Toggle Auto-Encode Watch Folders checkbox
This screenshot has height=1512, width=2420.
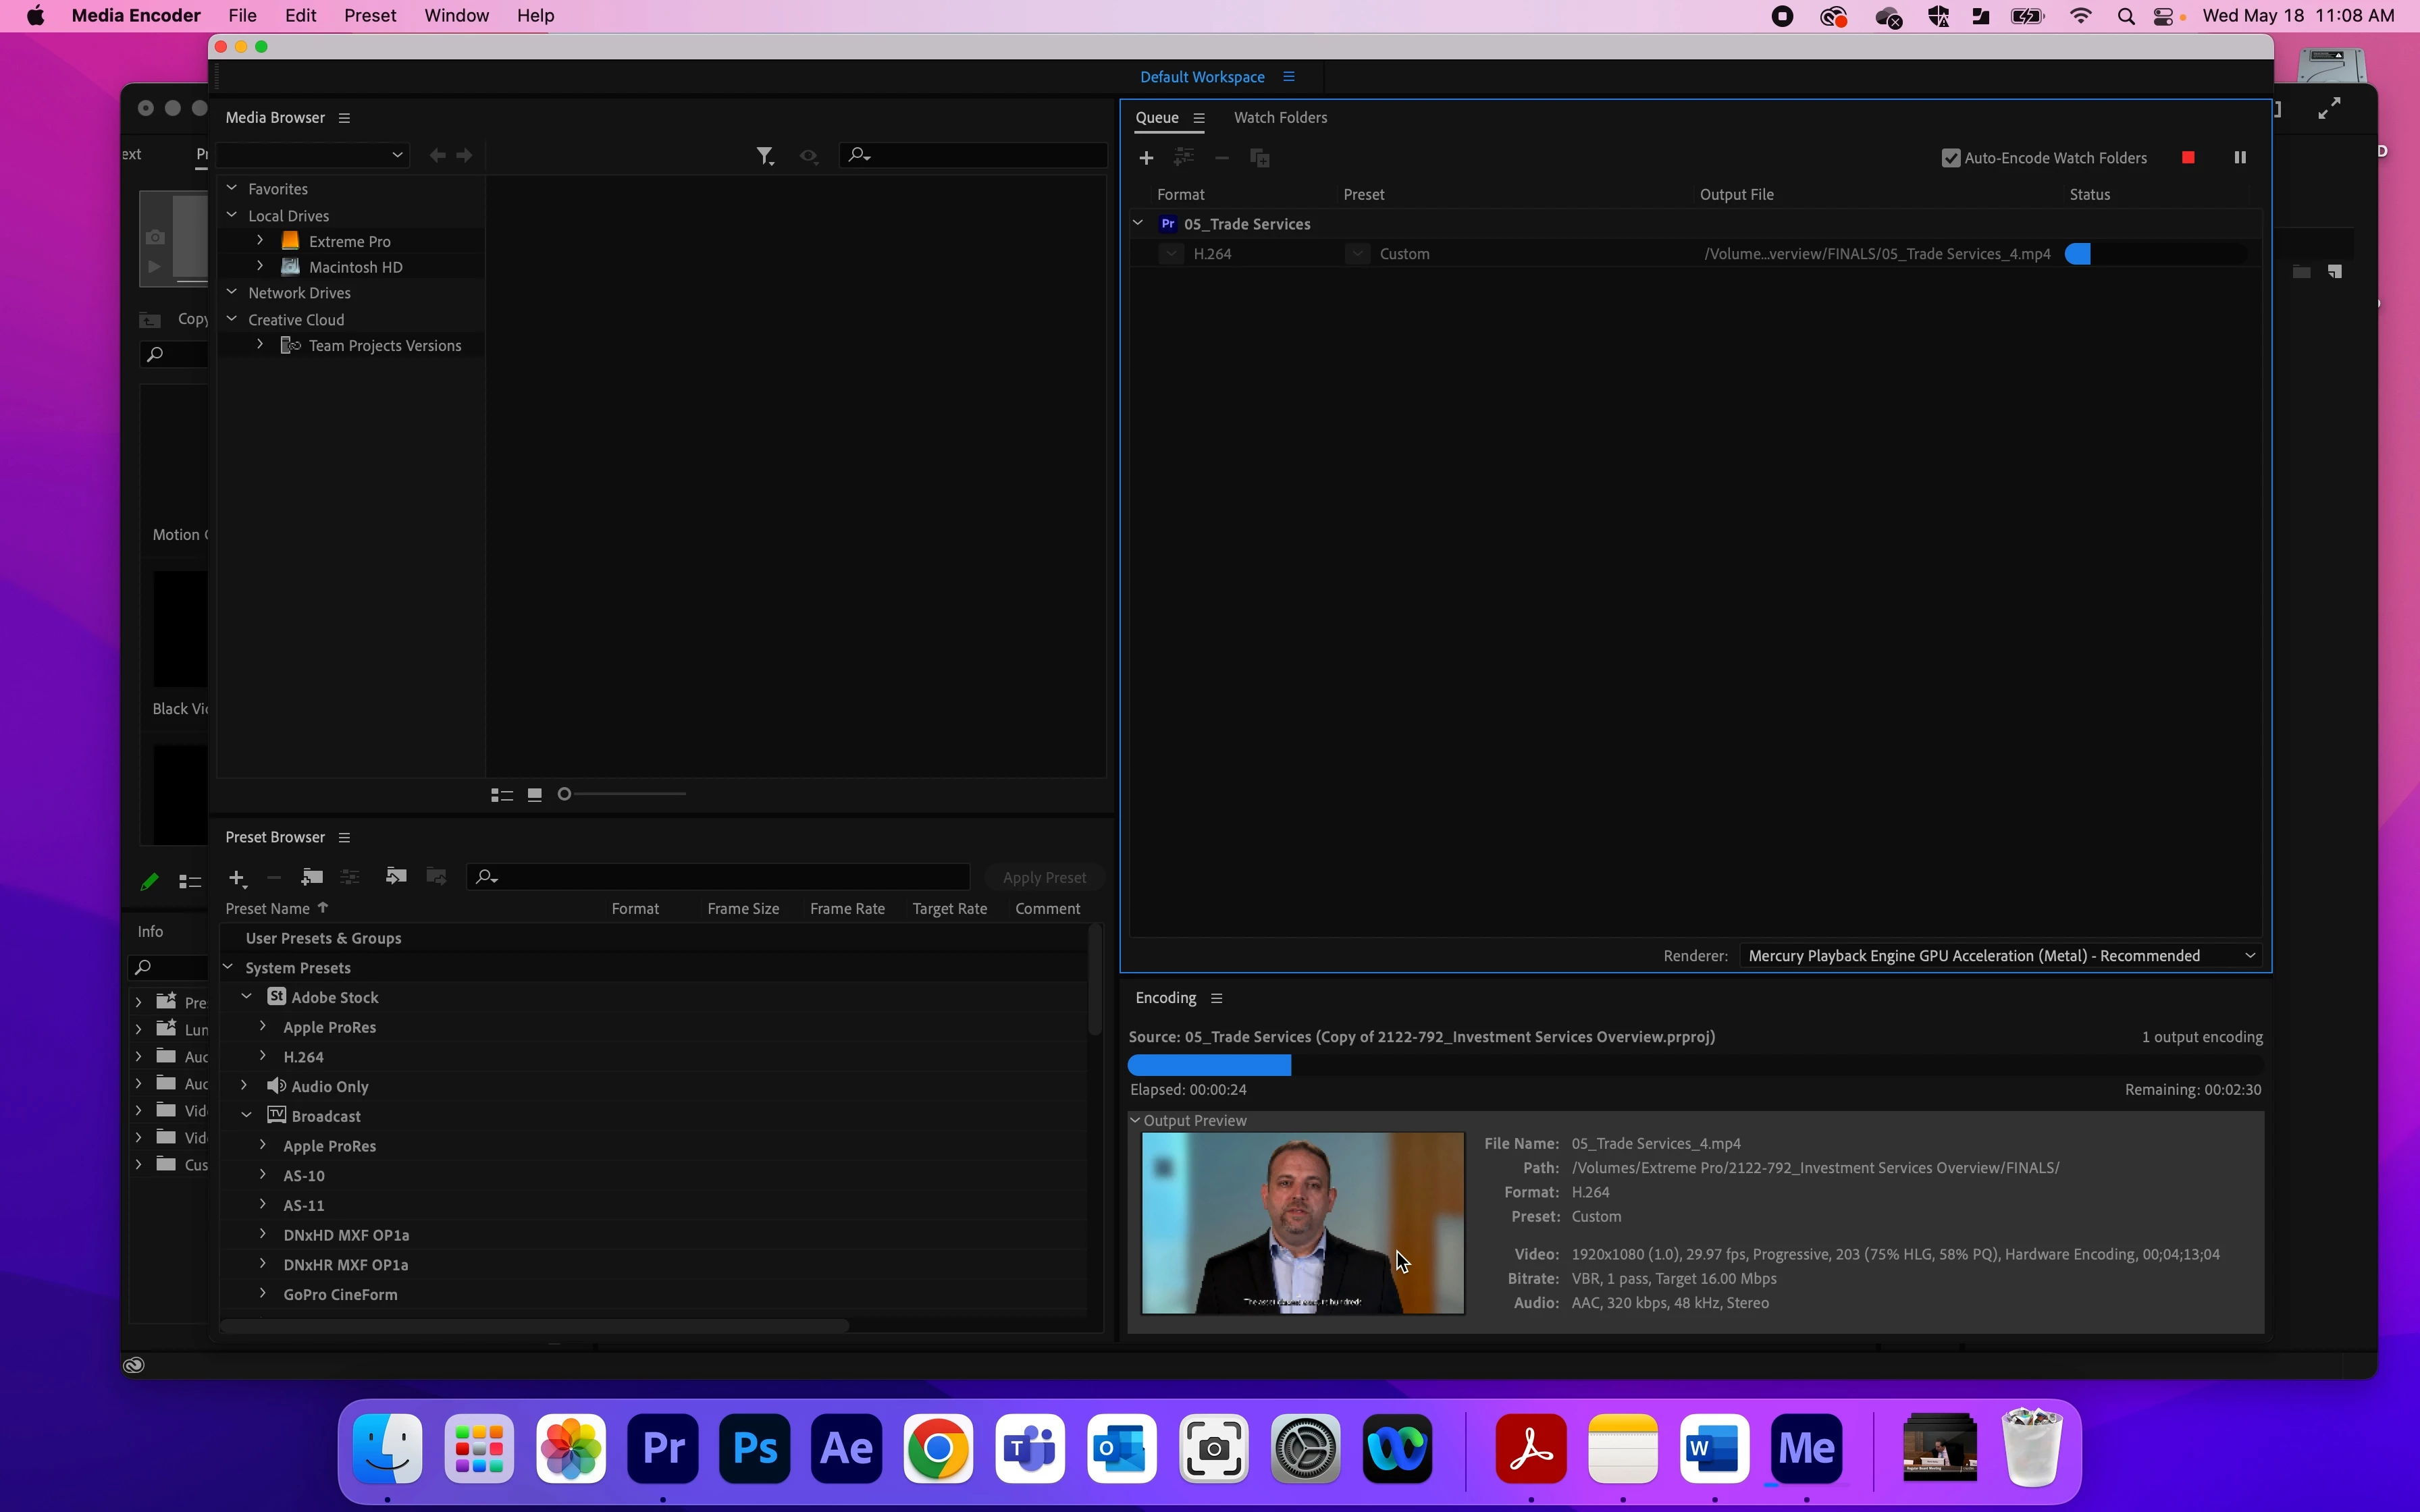[x=1950, y=158]
